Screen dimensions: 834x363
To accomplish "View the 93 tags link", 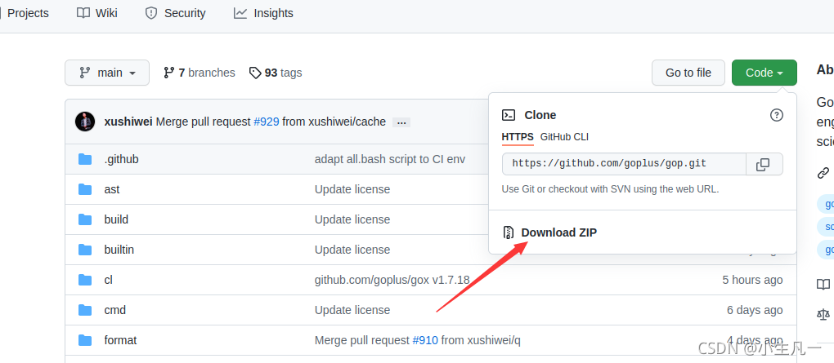I will (276, 73).
